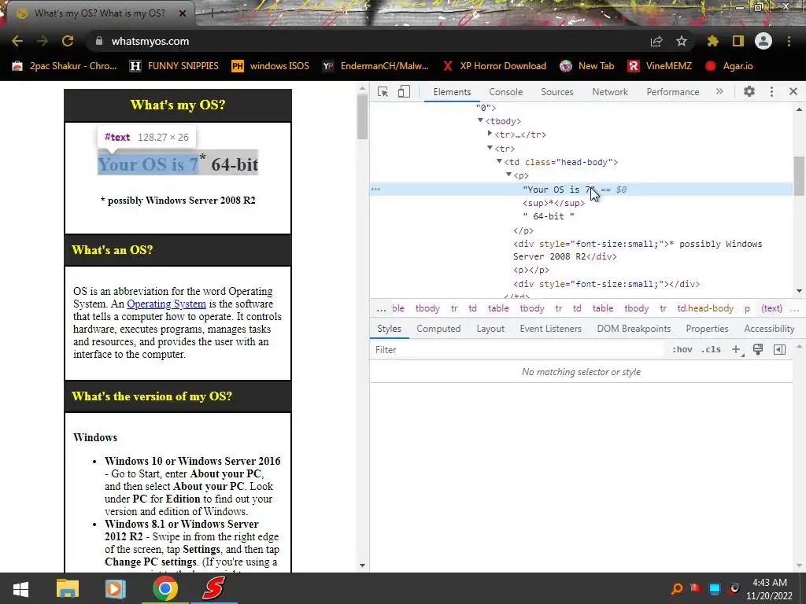
Task: Show earlier breadcrumbs via left ellipsis
Action: click(381, 308)
